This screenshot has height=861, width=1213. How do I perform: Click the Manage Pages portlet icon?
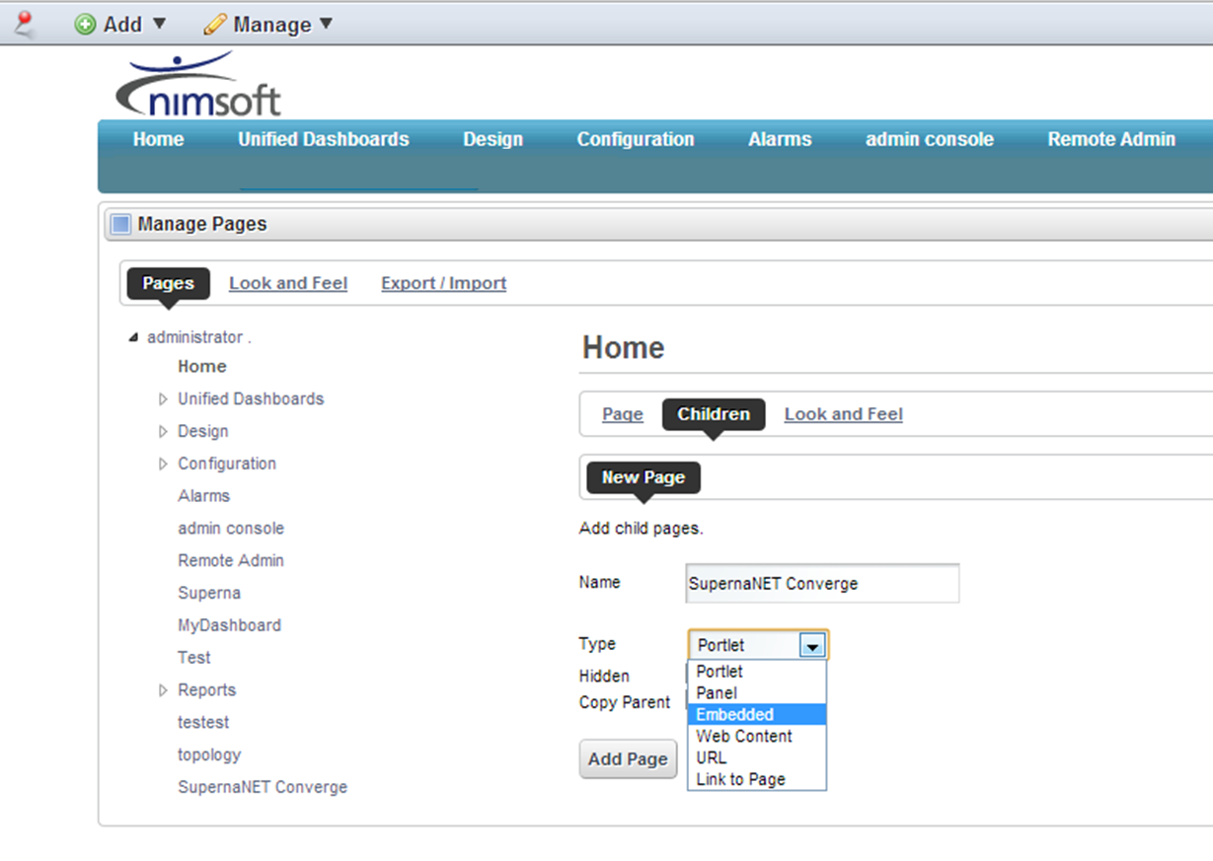120,225
